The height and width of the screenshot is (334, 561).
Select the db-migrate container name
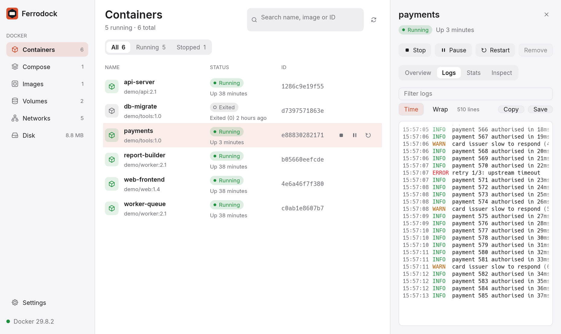coord(140,107)
